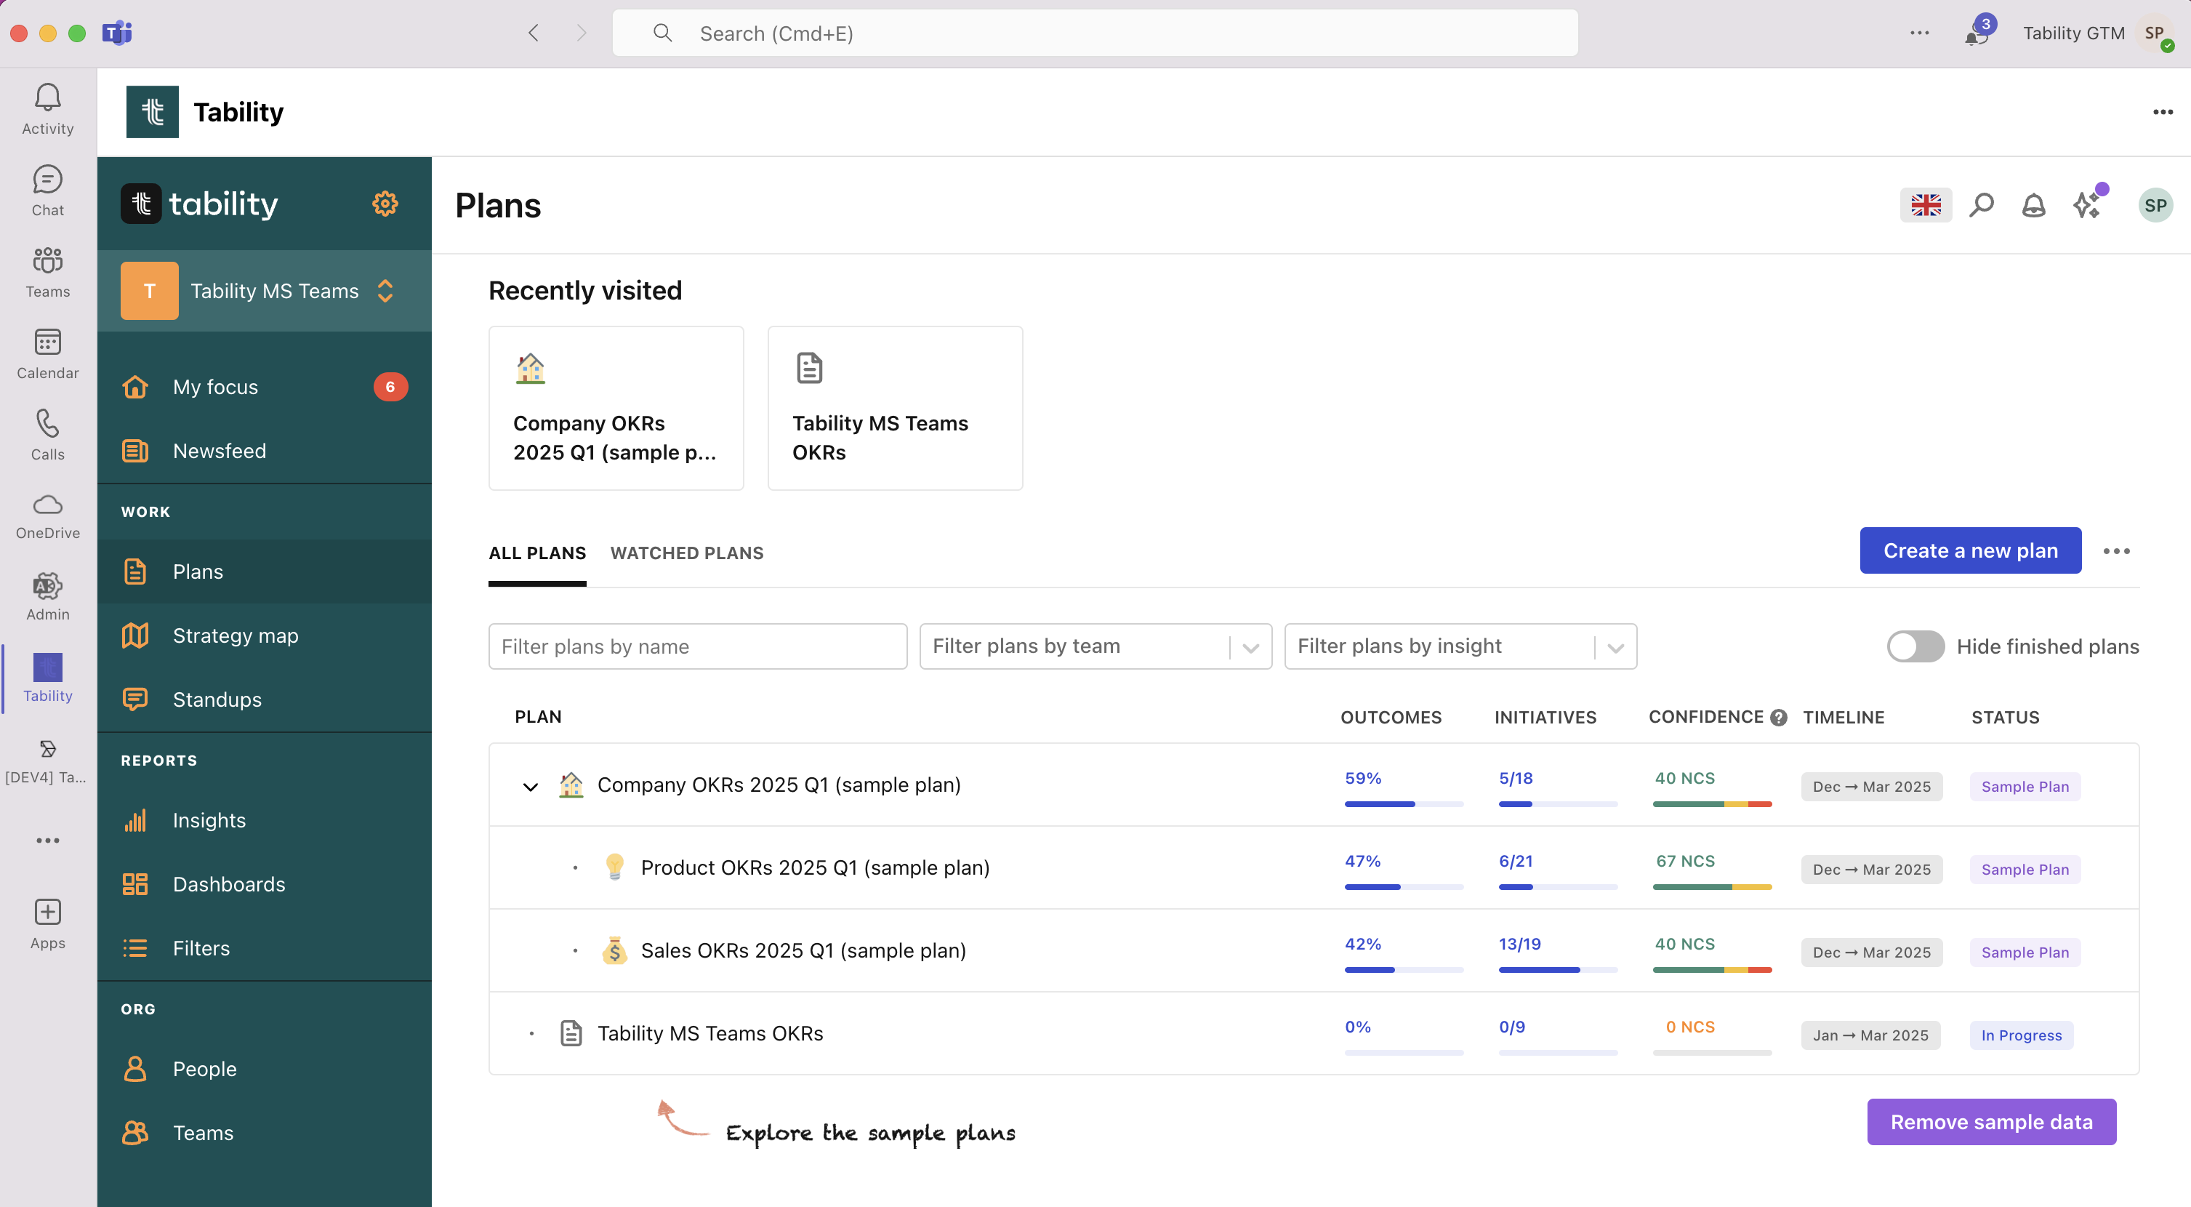
Task: Click the AI sparkle icon in header
Action: pos(2086,205)
